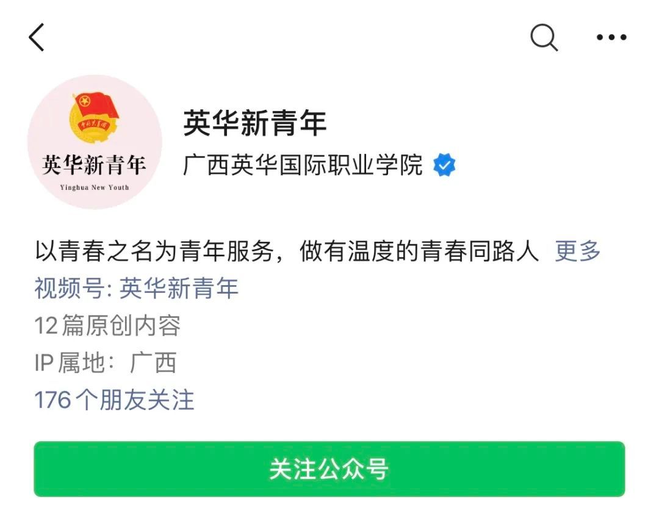Tap the back arrow icon
This screenshot has width=659, height=528.
pyautogui.click(x=37, y=37)
